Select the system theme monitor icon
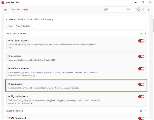This screenshot has height=120, width=154. [138, 9]
